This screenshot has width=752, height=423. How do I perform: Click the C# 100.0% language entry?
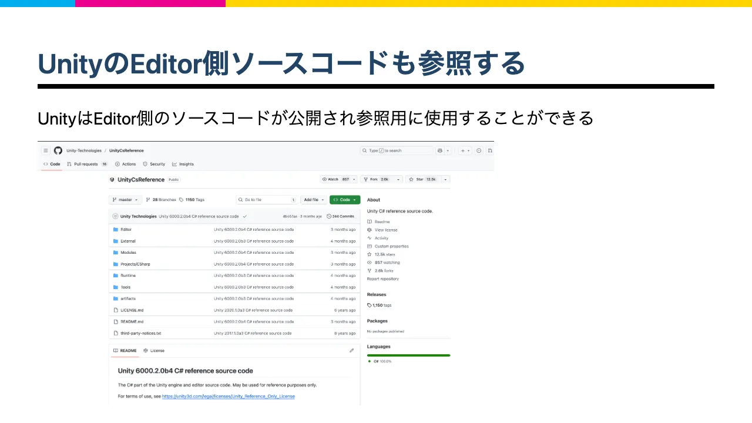[380, 361]
